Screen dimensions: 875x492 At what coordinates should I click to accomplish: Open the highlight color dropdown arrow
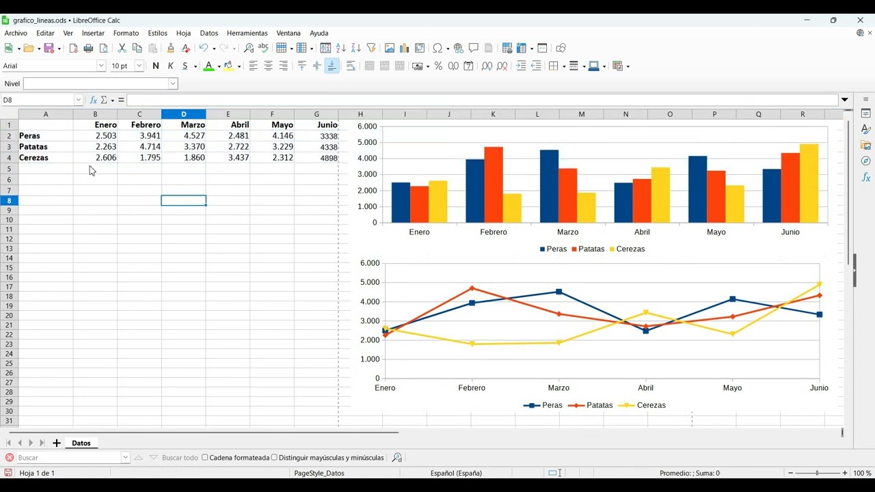click(x=239, y=66)
